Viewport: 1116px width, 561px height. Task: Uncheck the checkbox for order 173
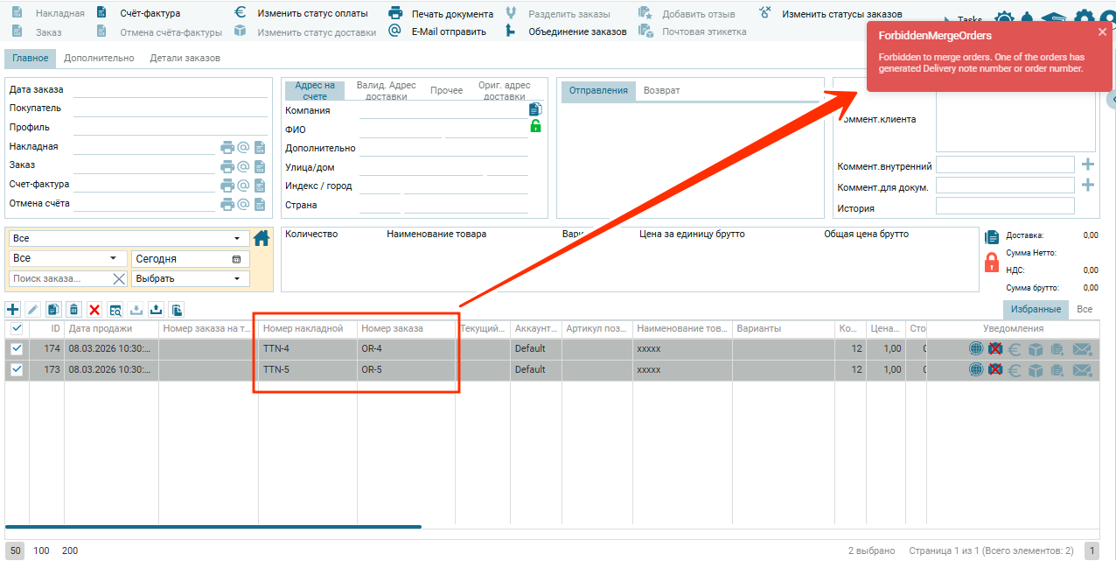pyautogui.click(x=17, y=370)
